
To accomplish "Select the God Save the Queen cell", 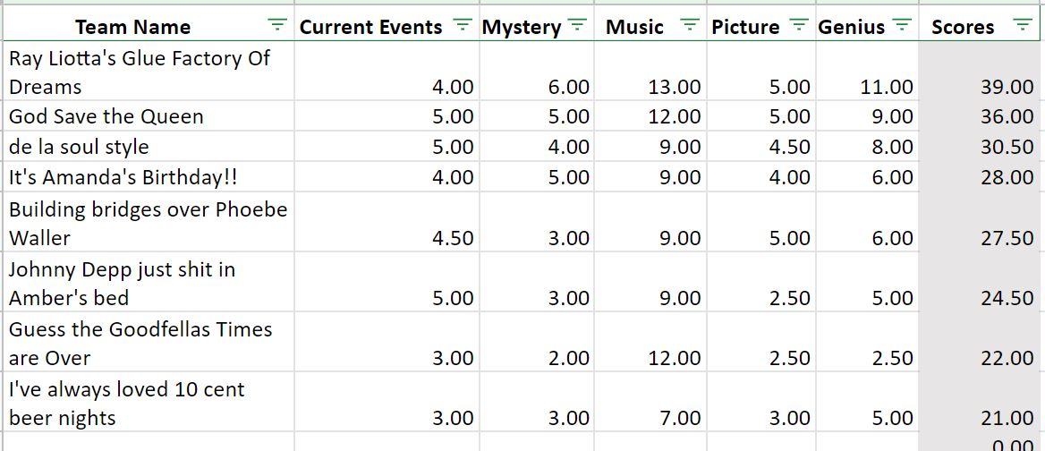I will (x=148, y=116).
